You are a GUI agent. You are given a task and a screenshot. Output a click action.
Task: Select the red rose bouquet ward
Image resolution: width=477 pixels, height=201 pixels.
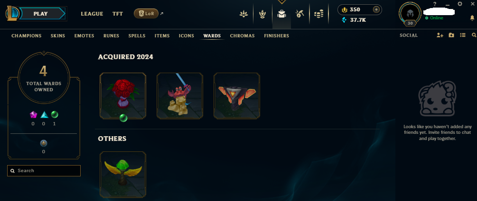(x=123, y=96)
